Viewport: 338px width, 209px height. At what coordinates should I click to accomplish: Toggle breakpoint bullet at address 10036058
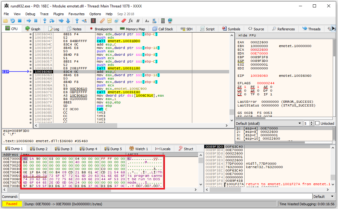pos(30,68)
